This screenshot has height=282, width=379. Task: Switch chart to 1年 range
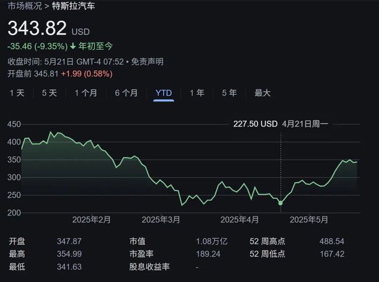(197, 93)
